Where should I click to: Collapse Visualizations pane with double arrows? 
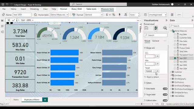tap(166, 20)
